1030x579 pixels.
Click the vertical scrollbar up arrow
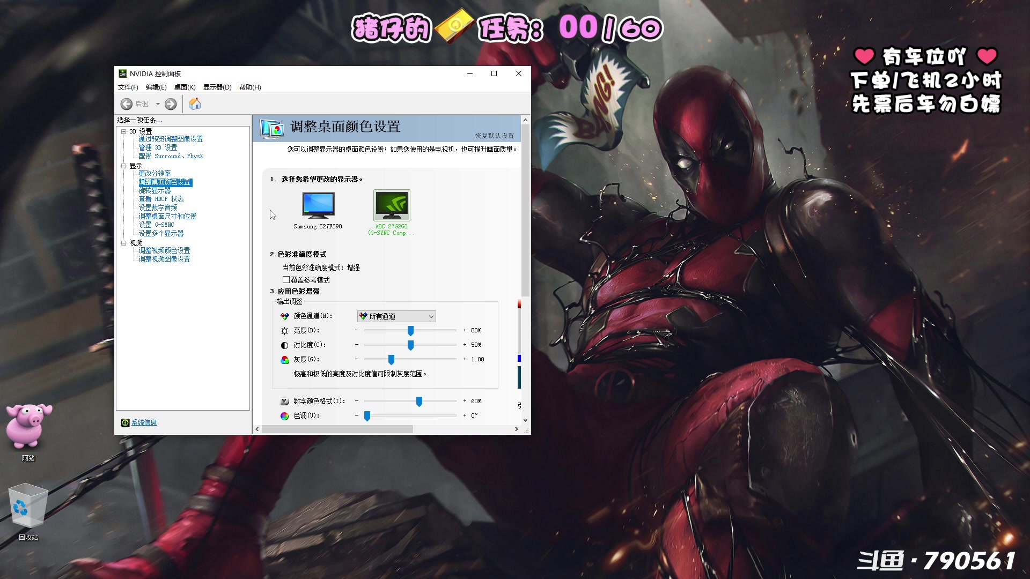(x=525, y=120)
